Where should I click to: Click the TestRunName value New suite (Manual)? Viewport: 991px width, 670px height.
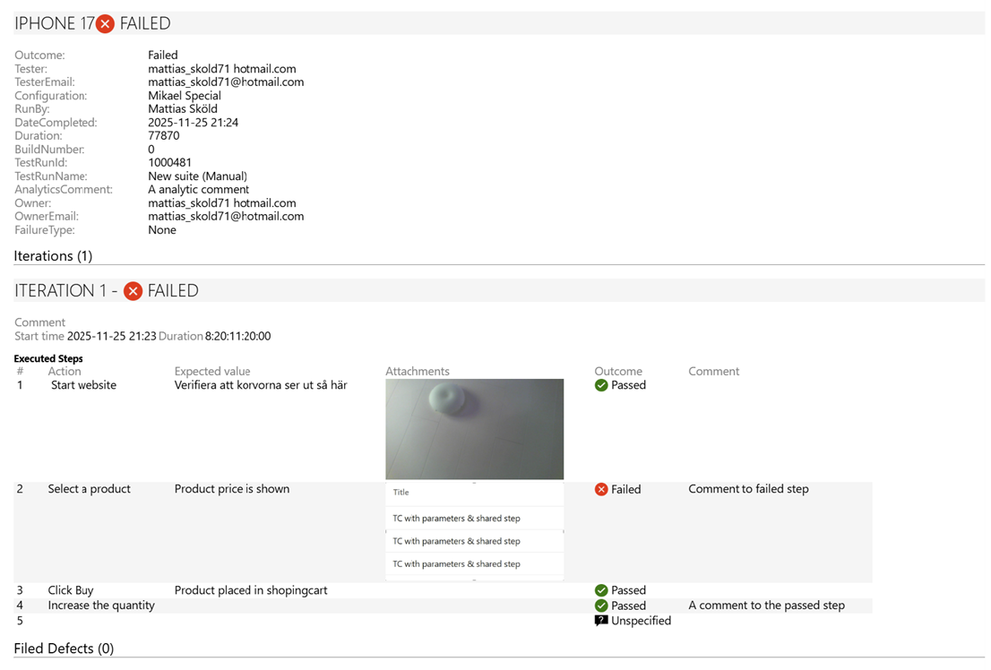coord(198,176)
